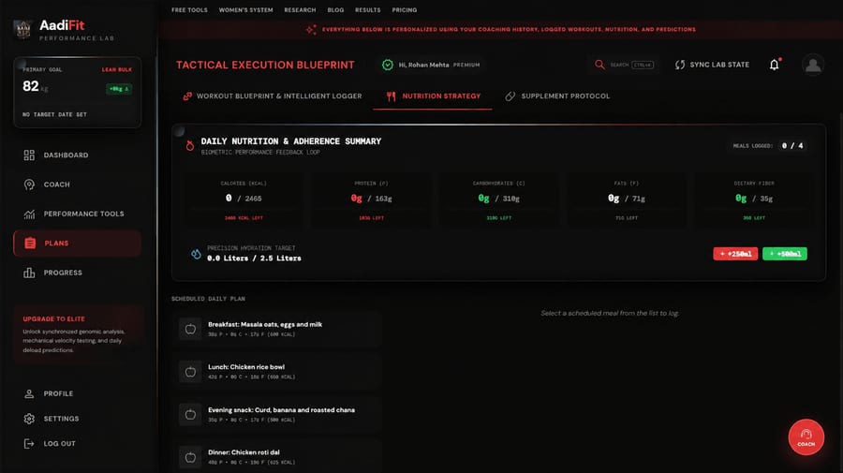Viewport: 843px width, 473px height.
Task: Select the Nutrition Strategy tab
Action: click(433, 96)
